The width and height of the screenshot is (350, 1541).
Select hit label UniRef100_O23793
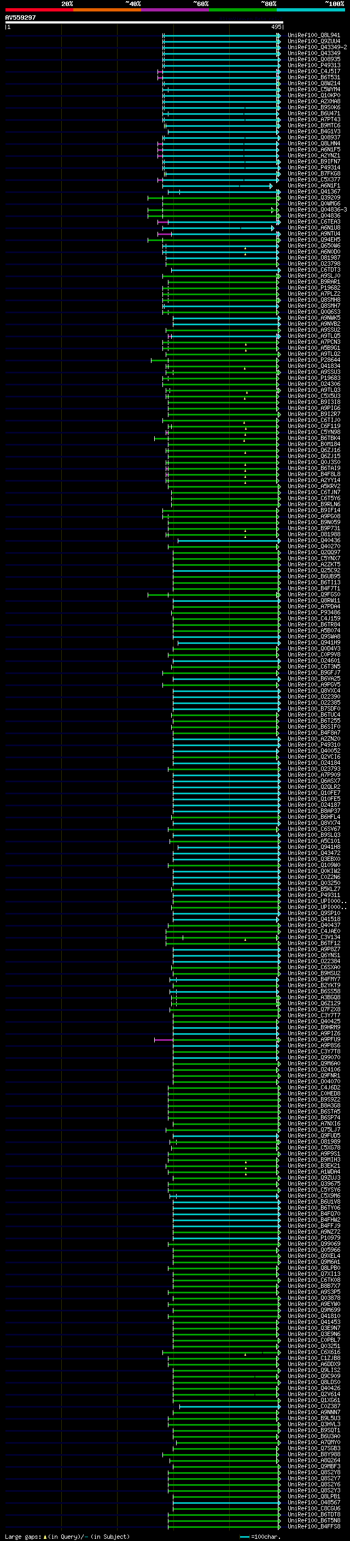(314, 769)
